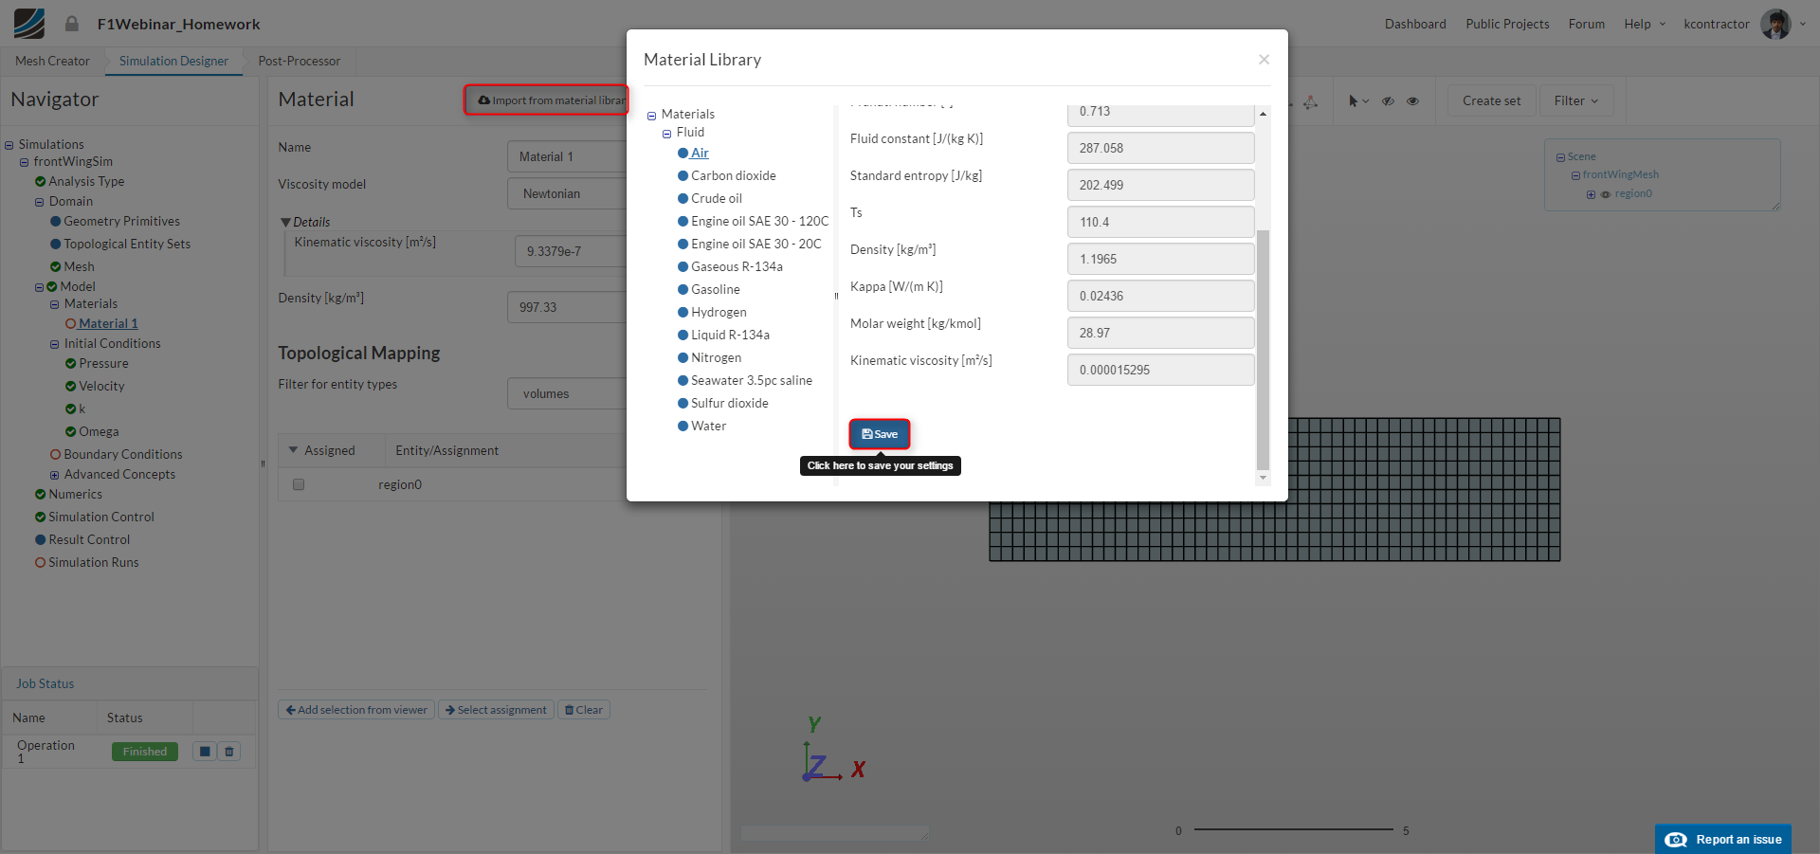Click the stop icon for Operation 1
Image resolution: width=1820 pixels, height=854 pixels.
pyautogui.click(x=205, y=752)
